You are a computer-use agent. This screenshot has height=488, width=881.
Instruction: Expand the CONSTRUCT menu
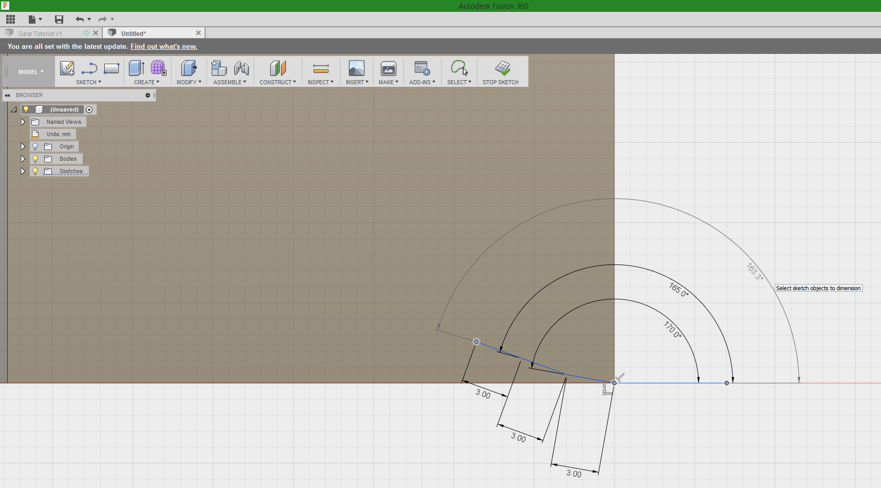(x=278, y=82)
